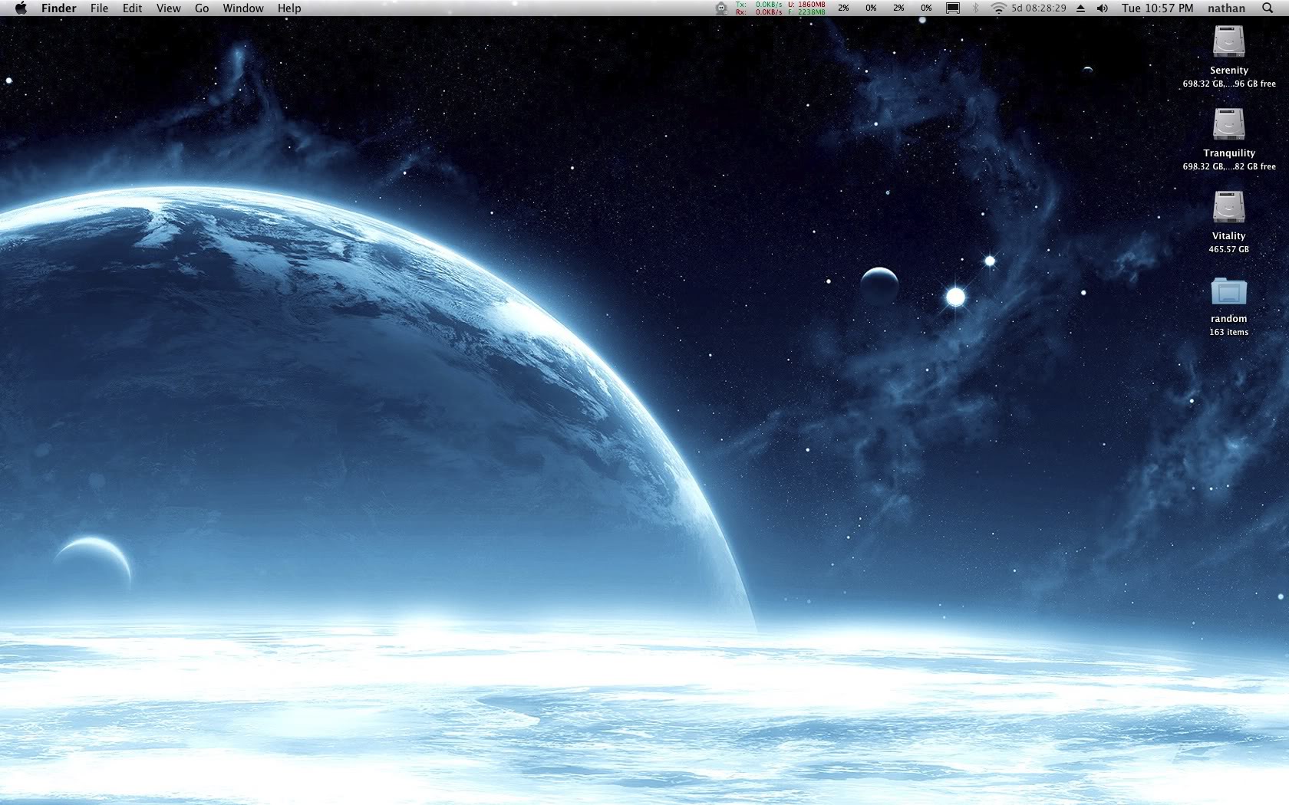Open the Displays status menu icon
The height and width of the screenshot is (805, 1289).
[x=953, y=8]
